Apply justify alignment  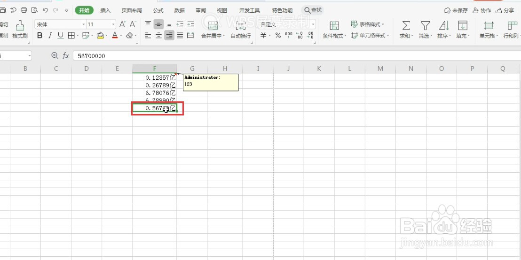coord(180,36)
